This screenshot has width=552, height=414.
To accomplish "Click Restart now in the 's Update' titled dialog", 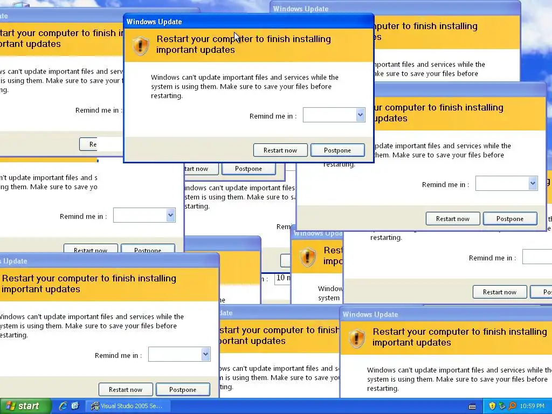I will (x=125, y=390).
